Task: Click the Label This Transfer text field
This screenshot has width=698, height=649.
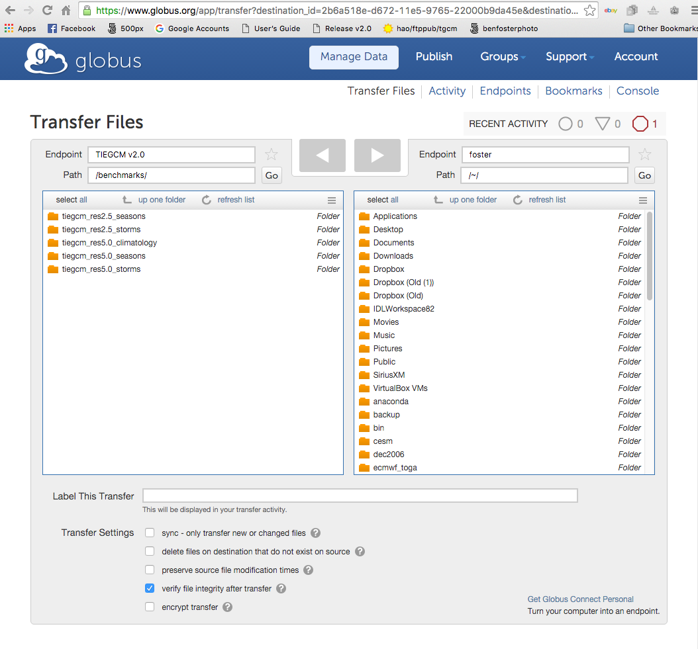Action: tap(360, 496)
